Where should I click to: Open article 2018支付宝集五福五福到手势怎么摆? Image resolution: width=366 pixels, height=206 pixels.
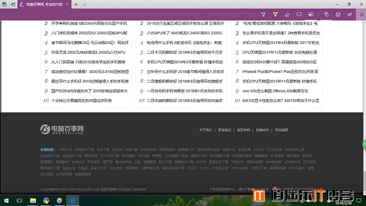pyautogui.click(x=185, y=23)
